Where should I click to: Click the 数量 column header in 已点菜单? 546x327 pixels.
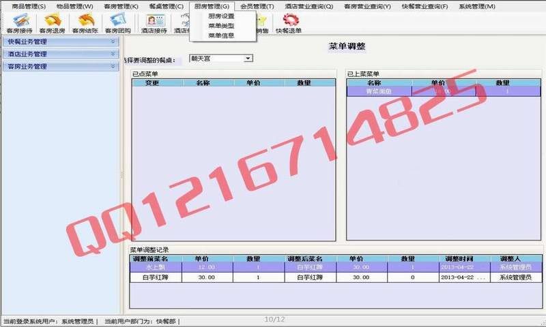(x=310, y=82)
